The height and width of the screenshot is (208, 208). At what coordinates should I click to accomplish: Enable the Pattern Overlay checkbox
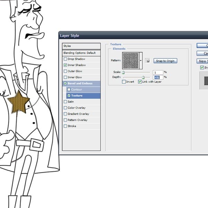tap(65, 120)
